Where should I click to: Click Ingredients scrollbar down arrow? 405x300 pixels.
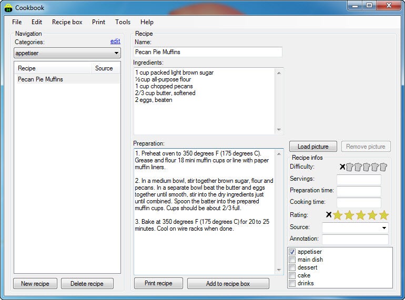(279, 129)
